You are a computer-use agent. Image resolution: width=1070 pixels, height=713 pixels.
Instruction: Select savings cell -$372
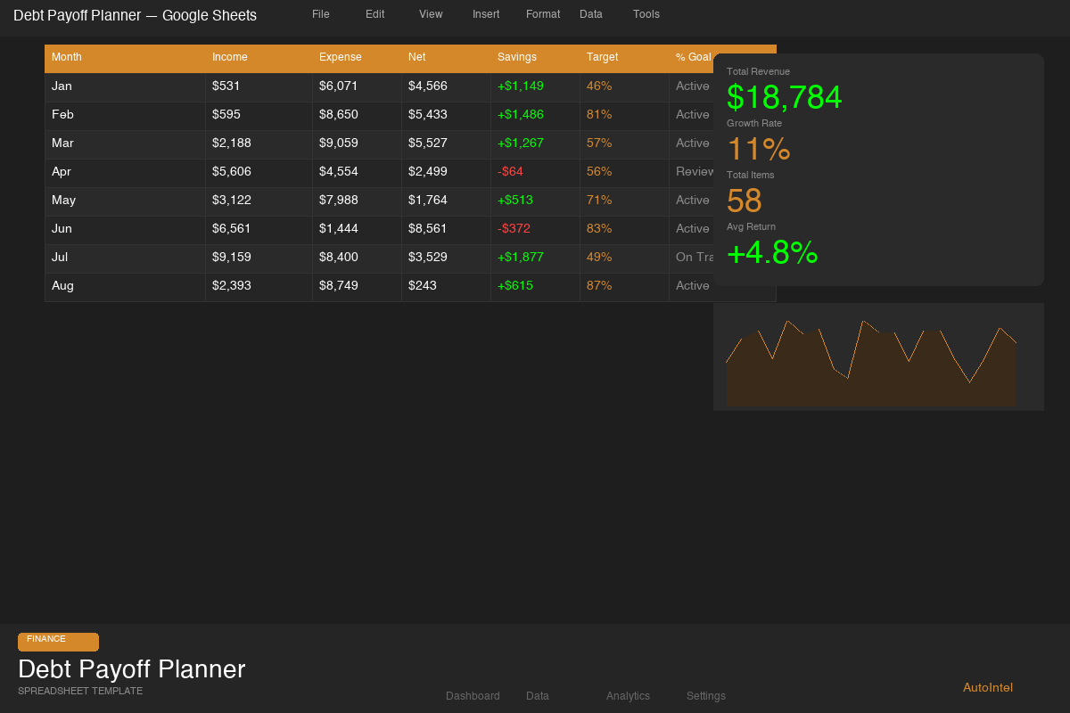[x=535, y=230]
